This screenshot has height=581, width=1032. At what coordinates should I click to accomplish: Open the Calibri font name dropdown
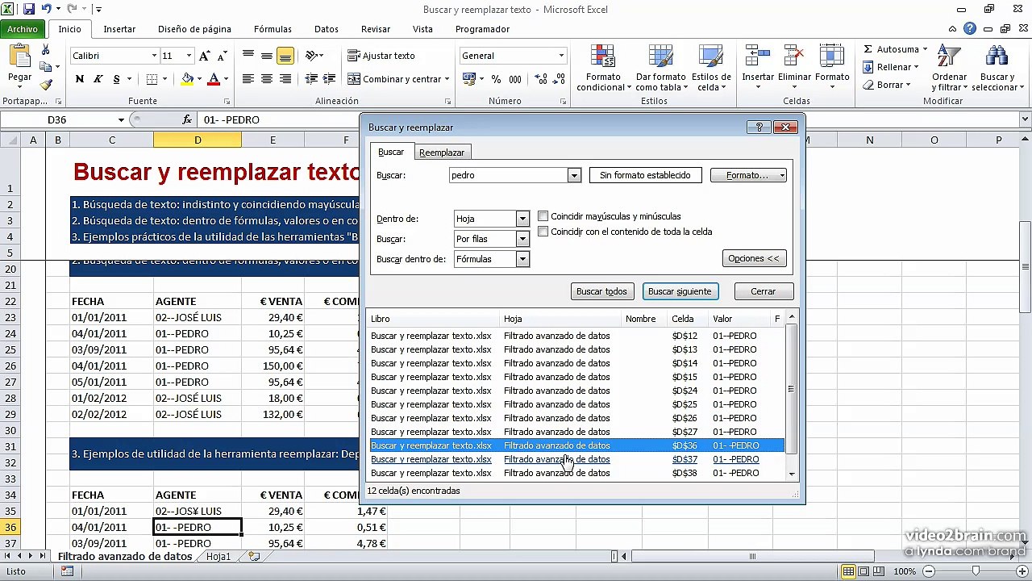pyautogui.click(x=154, y=56)
